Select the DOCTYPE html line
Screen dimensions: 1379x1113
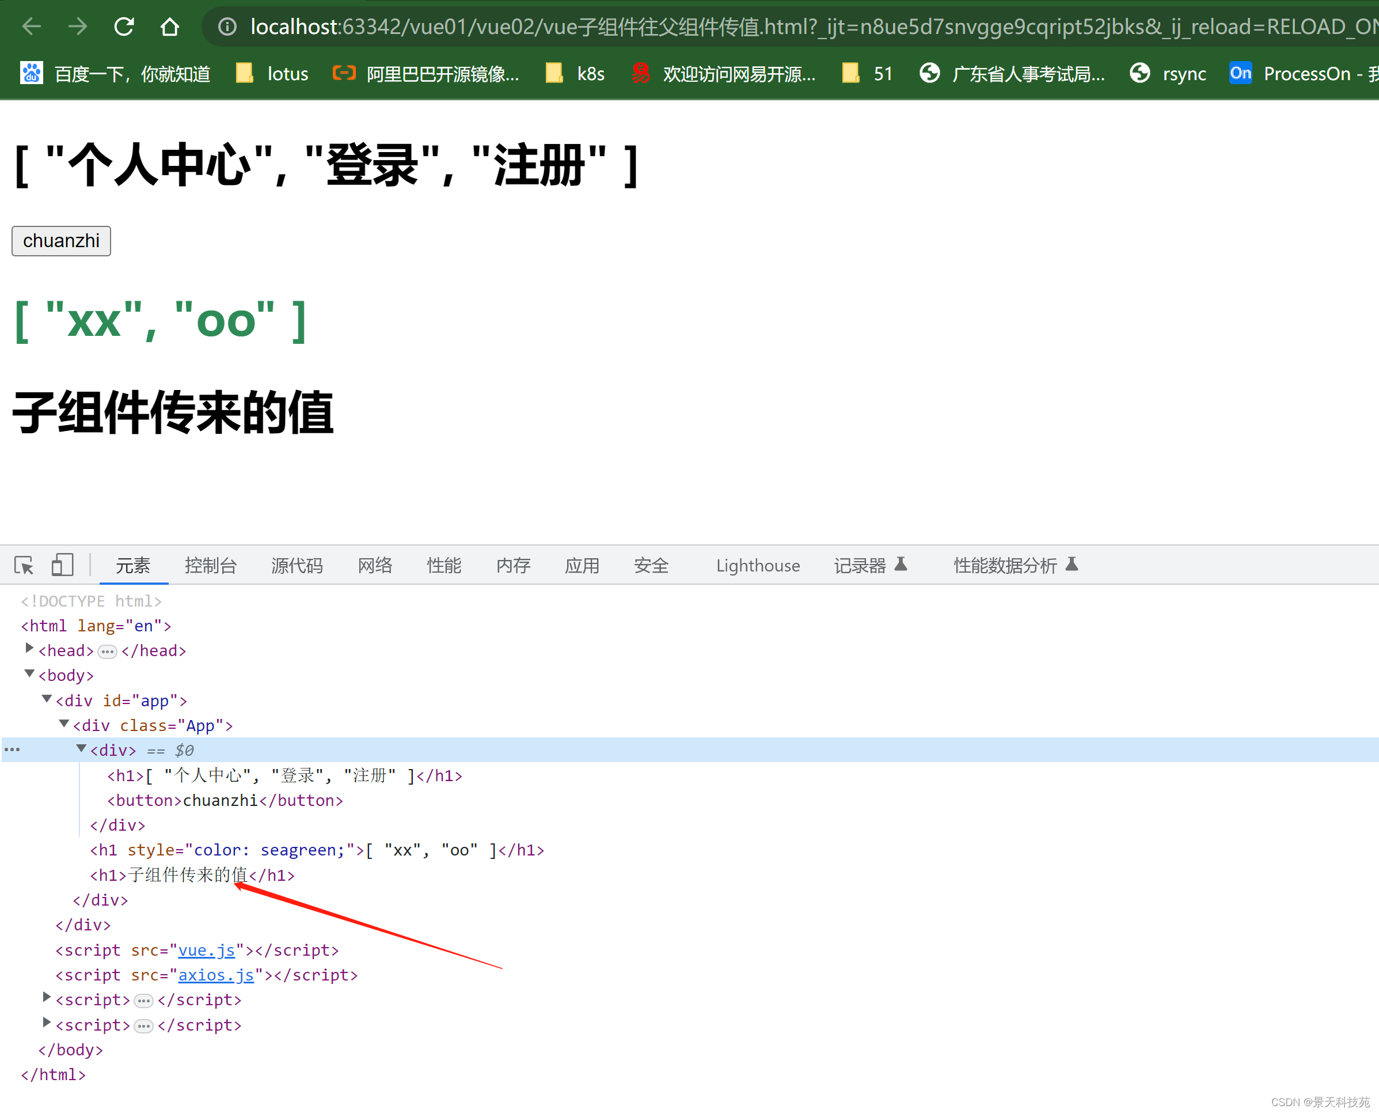pos(91,601)
